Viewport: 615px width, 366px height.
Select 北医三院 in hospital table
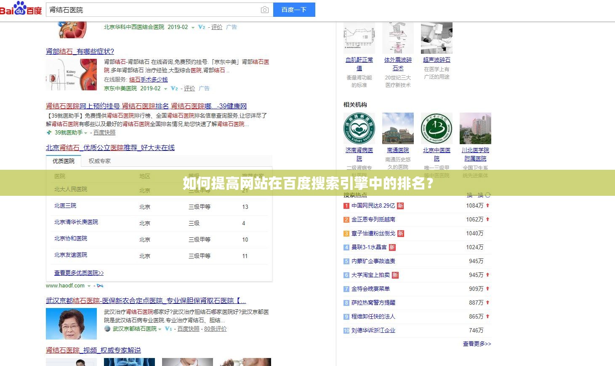click(x=65, y=205)
